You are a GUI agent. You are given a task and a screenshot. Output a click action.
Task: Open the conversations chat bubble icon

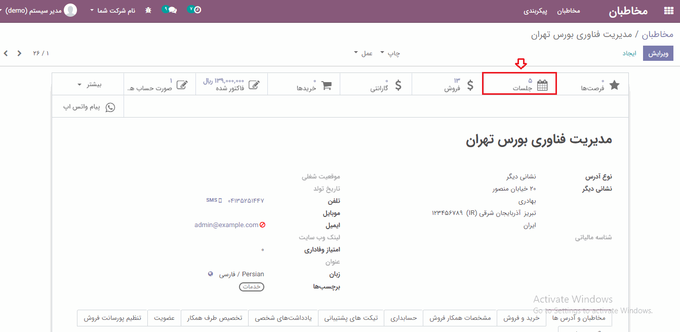click(171, 10)
